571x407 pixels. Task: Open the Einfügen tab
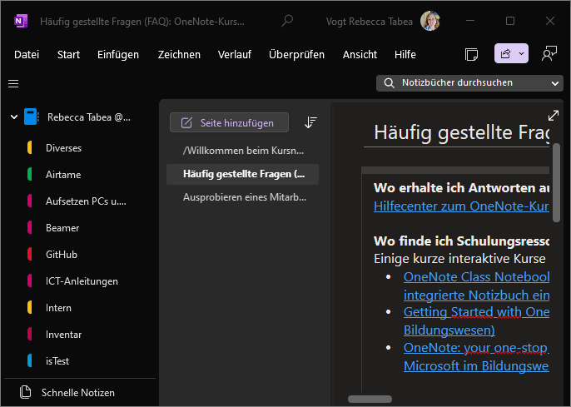tap(118, 55)
